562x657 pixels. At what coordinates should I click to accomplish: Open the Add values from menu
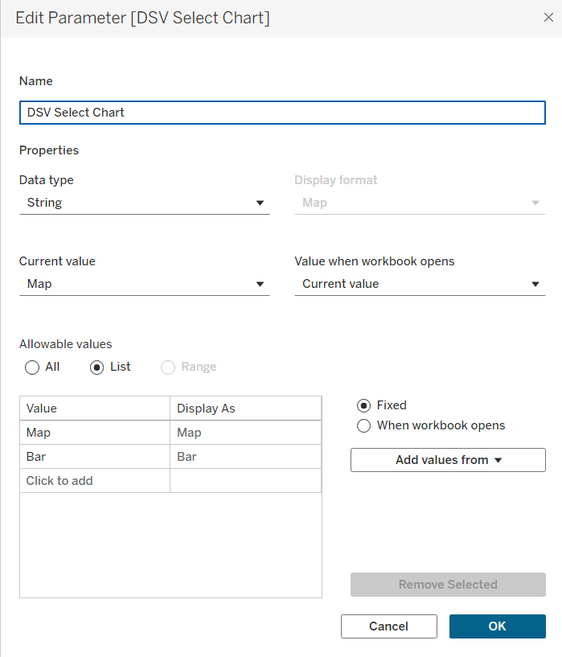coord(448,460)
